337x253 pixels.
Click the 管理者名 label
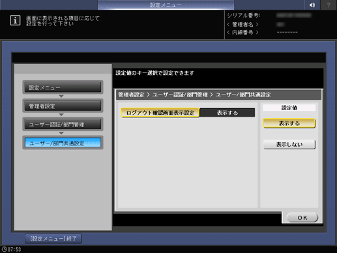[x=242, y=24]
